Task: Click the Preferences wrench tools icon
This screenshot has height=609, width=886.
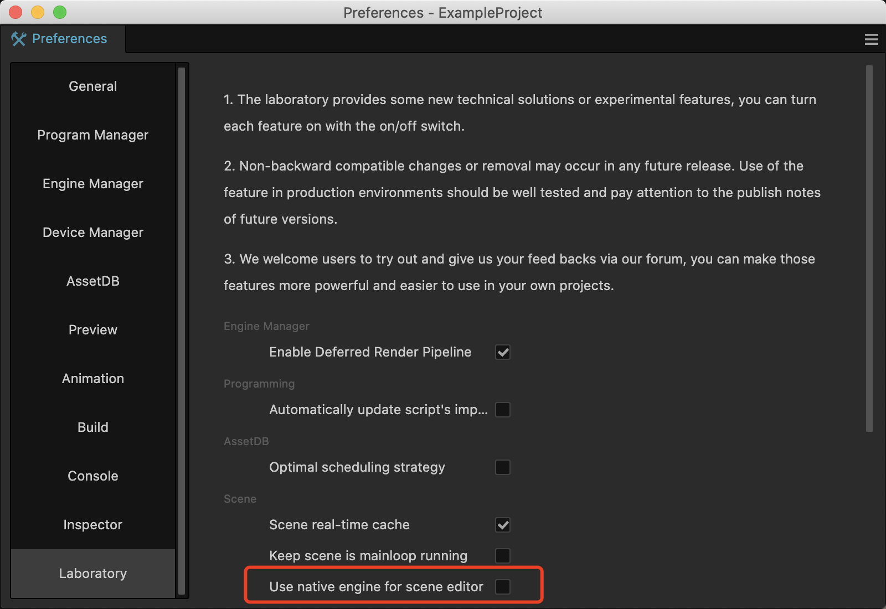Action: (19, 39)
